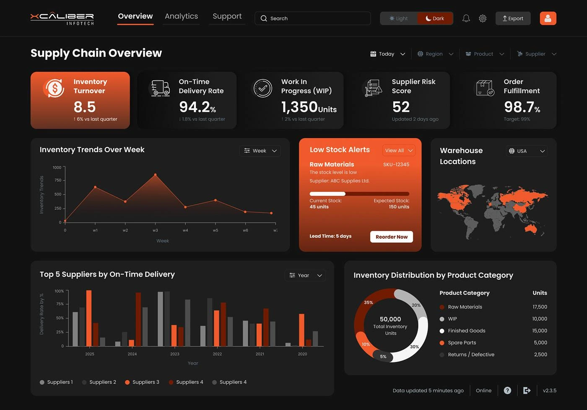Go to the Analytics tab
Viewport: 587px width, 410px height.
181,16
